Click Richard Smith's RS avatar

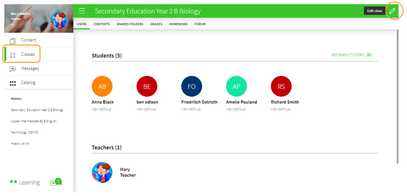[281, 86]
